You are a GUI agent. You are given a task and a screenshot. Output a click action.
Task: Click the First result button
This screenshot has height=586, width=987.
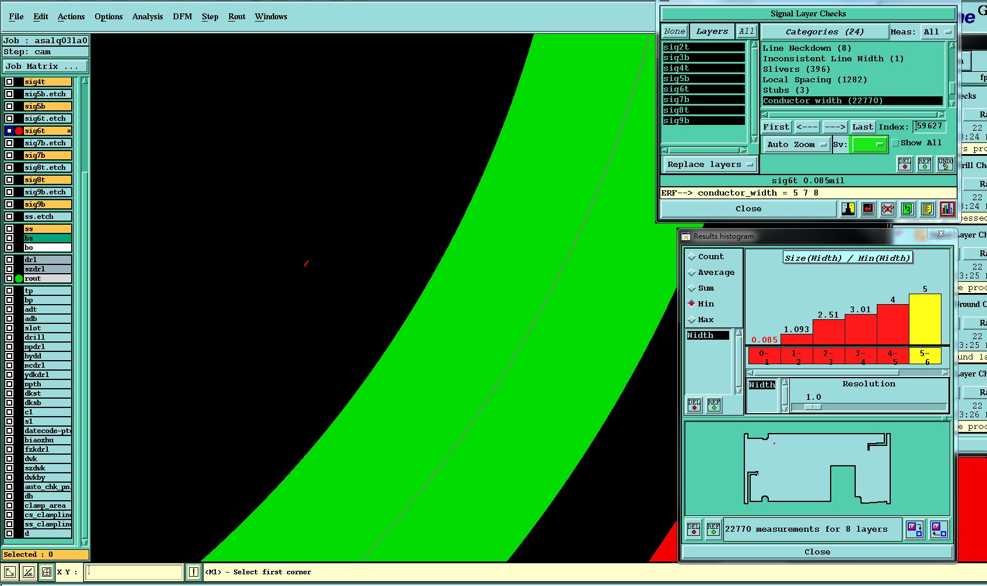click(776, 127)
